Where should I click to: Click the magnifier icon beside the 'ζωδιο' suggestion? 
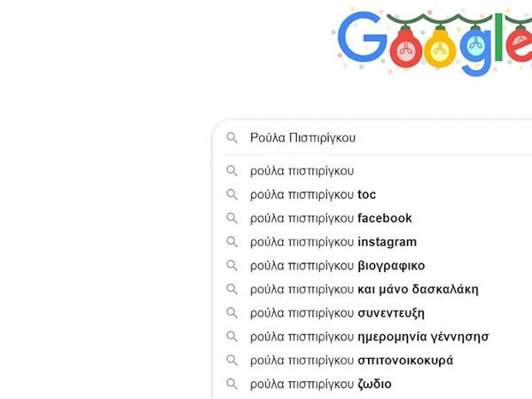(232, 385)
